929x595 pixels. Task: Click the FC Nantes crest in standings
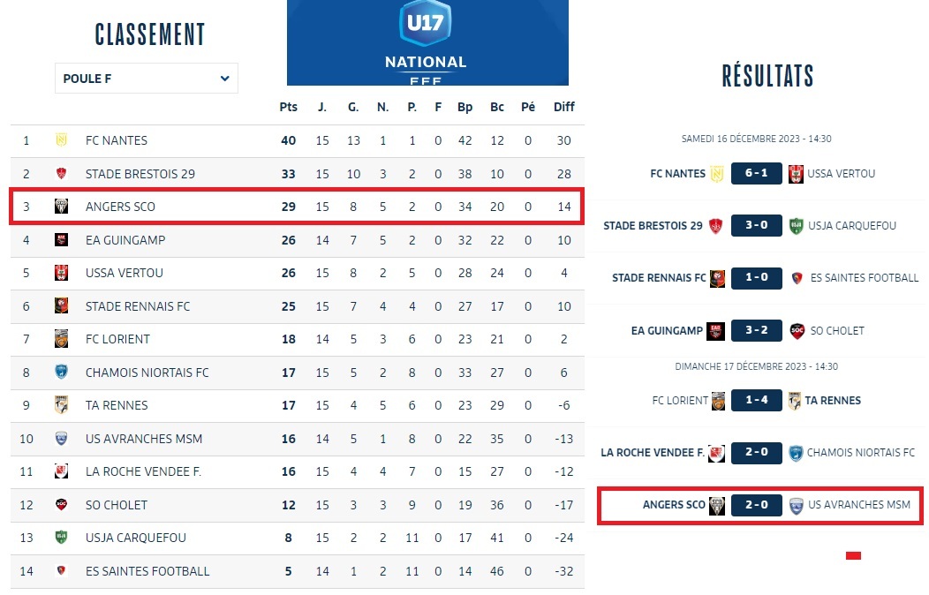point(62,140)
